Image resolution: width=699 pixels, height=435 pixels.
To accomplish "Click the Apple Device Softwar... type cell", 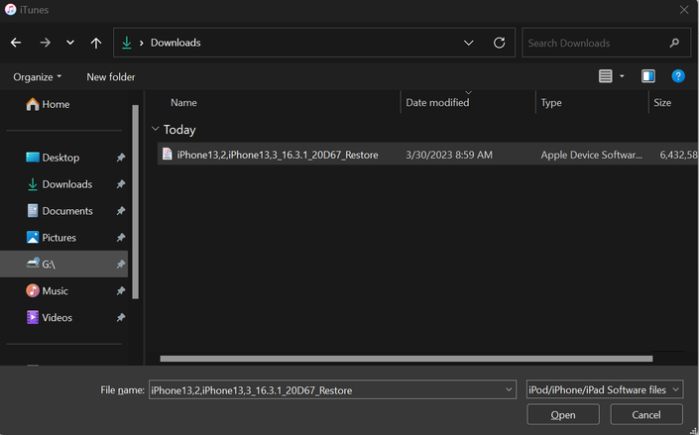I will tap(592, 156).
